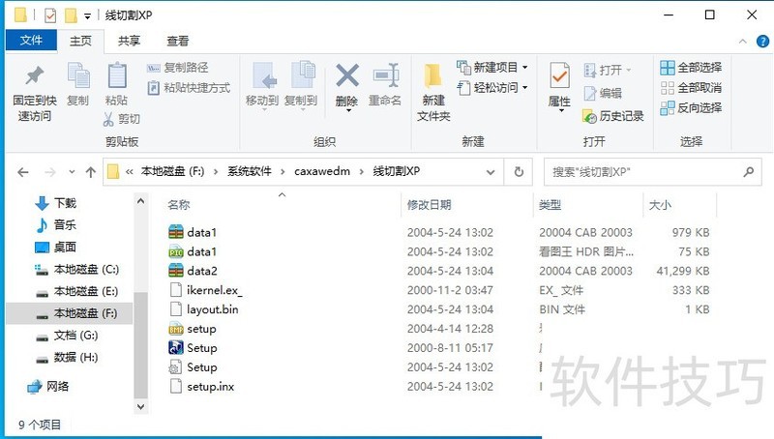
Task: Click Copy path in the ribbon
Action: pyautogui.click(x=178, y=68)
